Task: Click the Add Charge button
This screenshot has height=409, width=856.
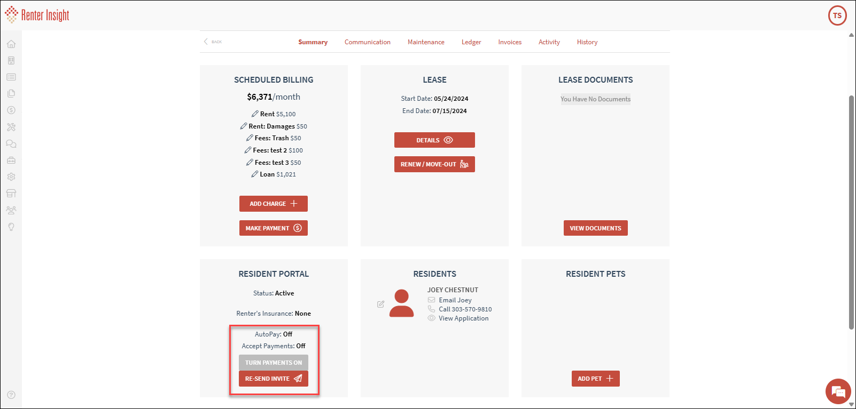Action: [x=273, y=204]
